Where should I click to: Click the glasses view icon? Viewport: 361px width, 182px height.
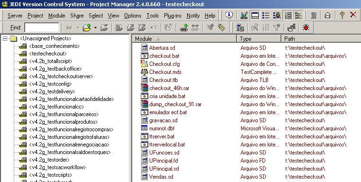coord(69,28)
